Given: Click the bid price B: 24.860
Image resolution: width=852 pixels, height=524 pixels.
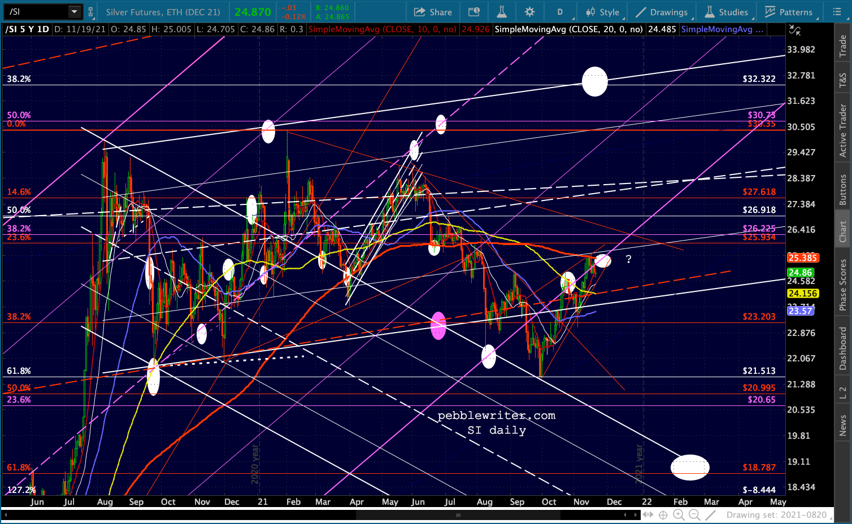Looking at the screenshot, I should pos(333,8).
